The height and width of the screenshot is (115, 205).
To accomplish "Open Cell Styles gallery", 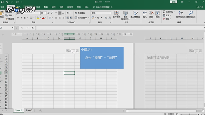I will point(135,15).
